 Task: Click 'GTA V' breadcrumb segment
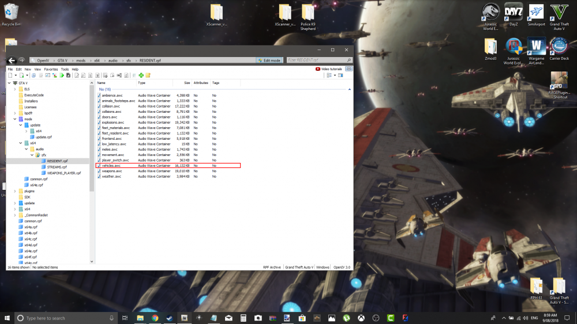62,60
